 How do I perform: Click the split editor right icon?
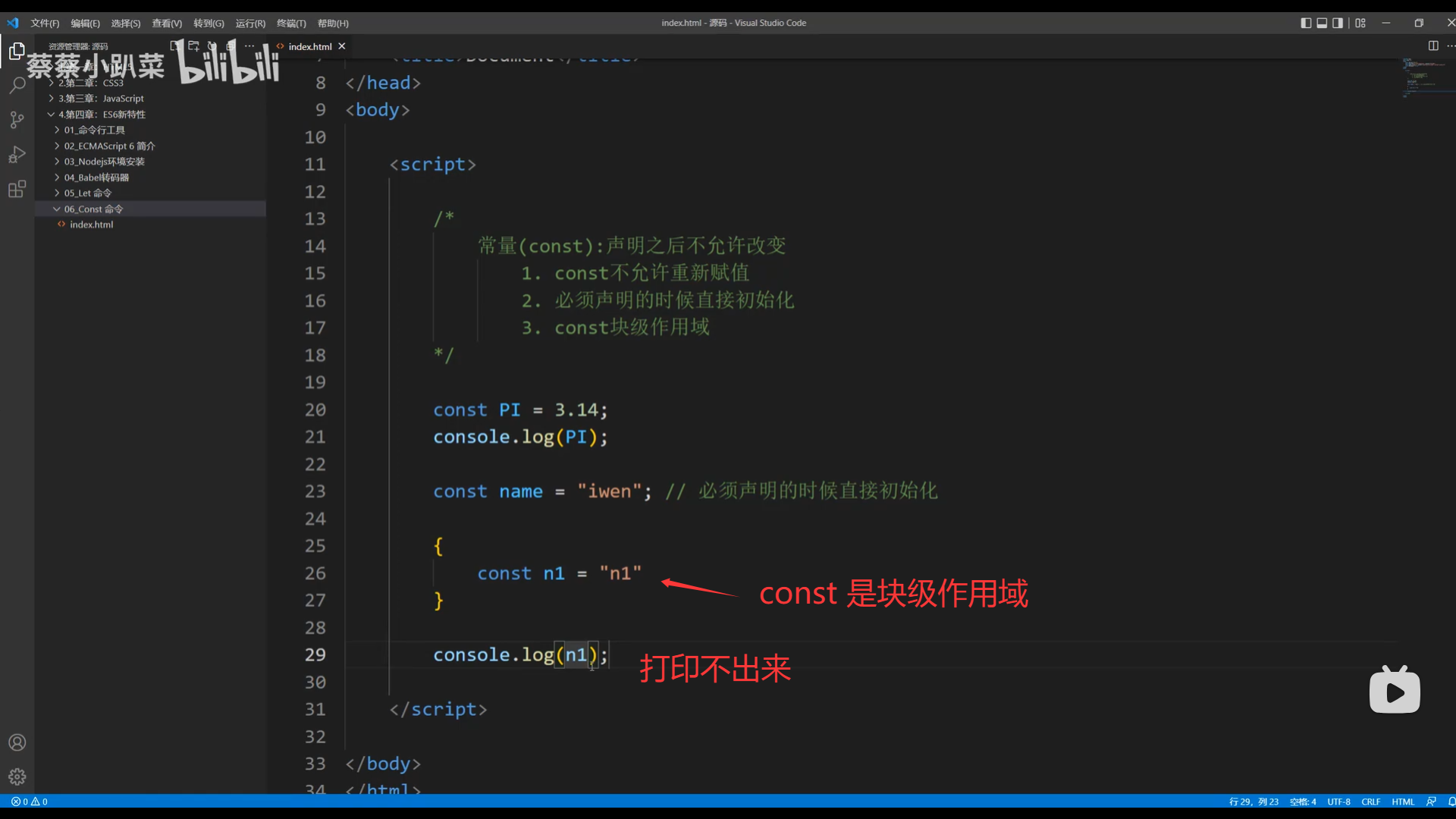[1432, 46]
